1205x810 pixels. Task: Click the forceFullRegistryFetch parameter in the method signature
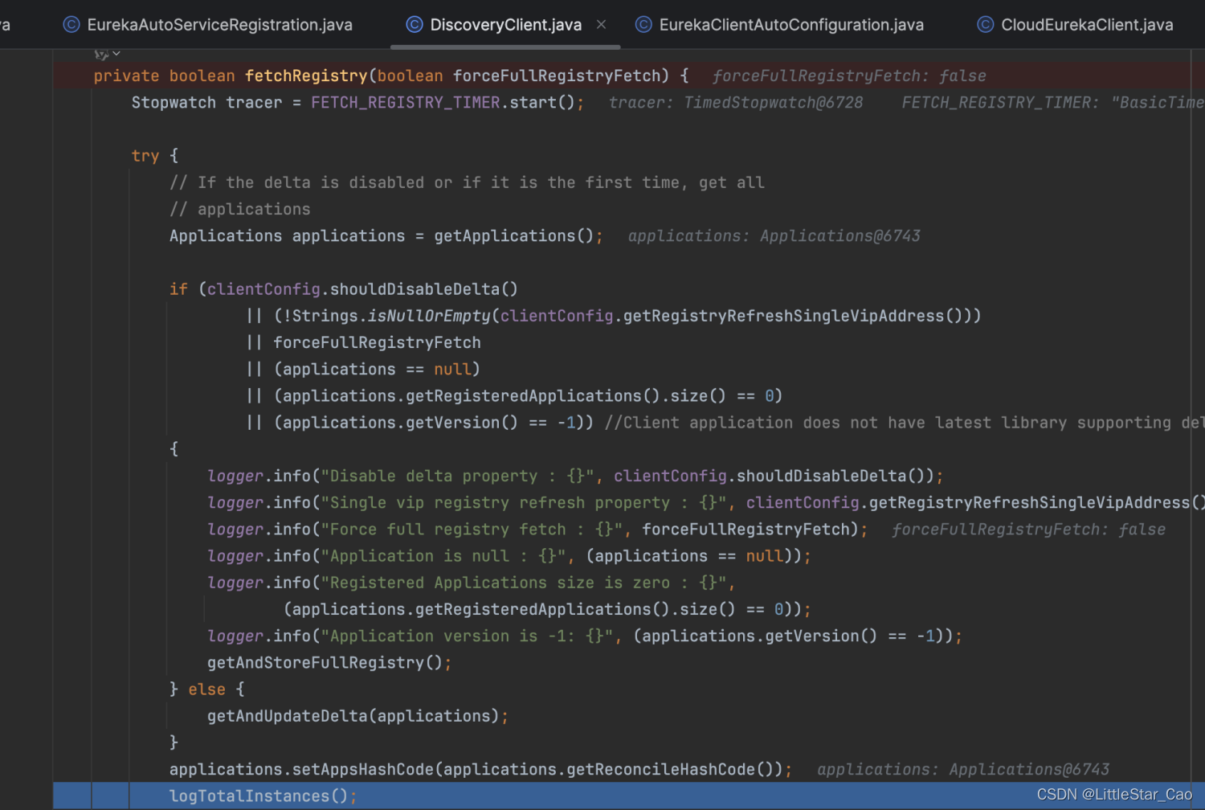tap(557, 76)
